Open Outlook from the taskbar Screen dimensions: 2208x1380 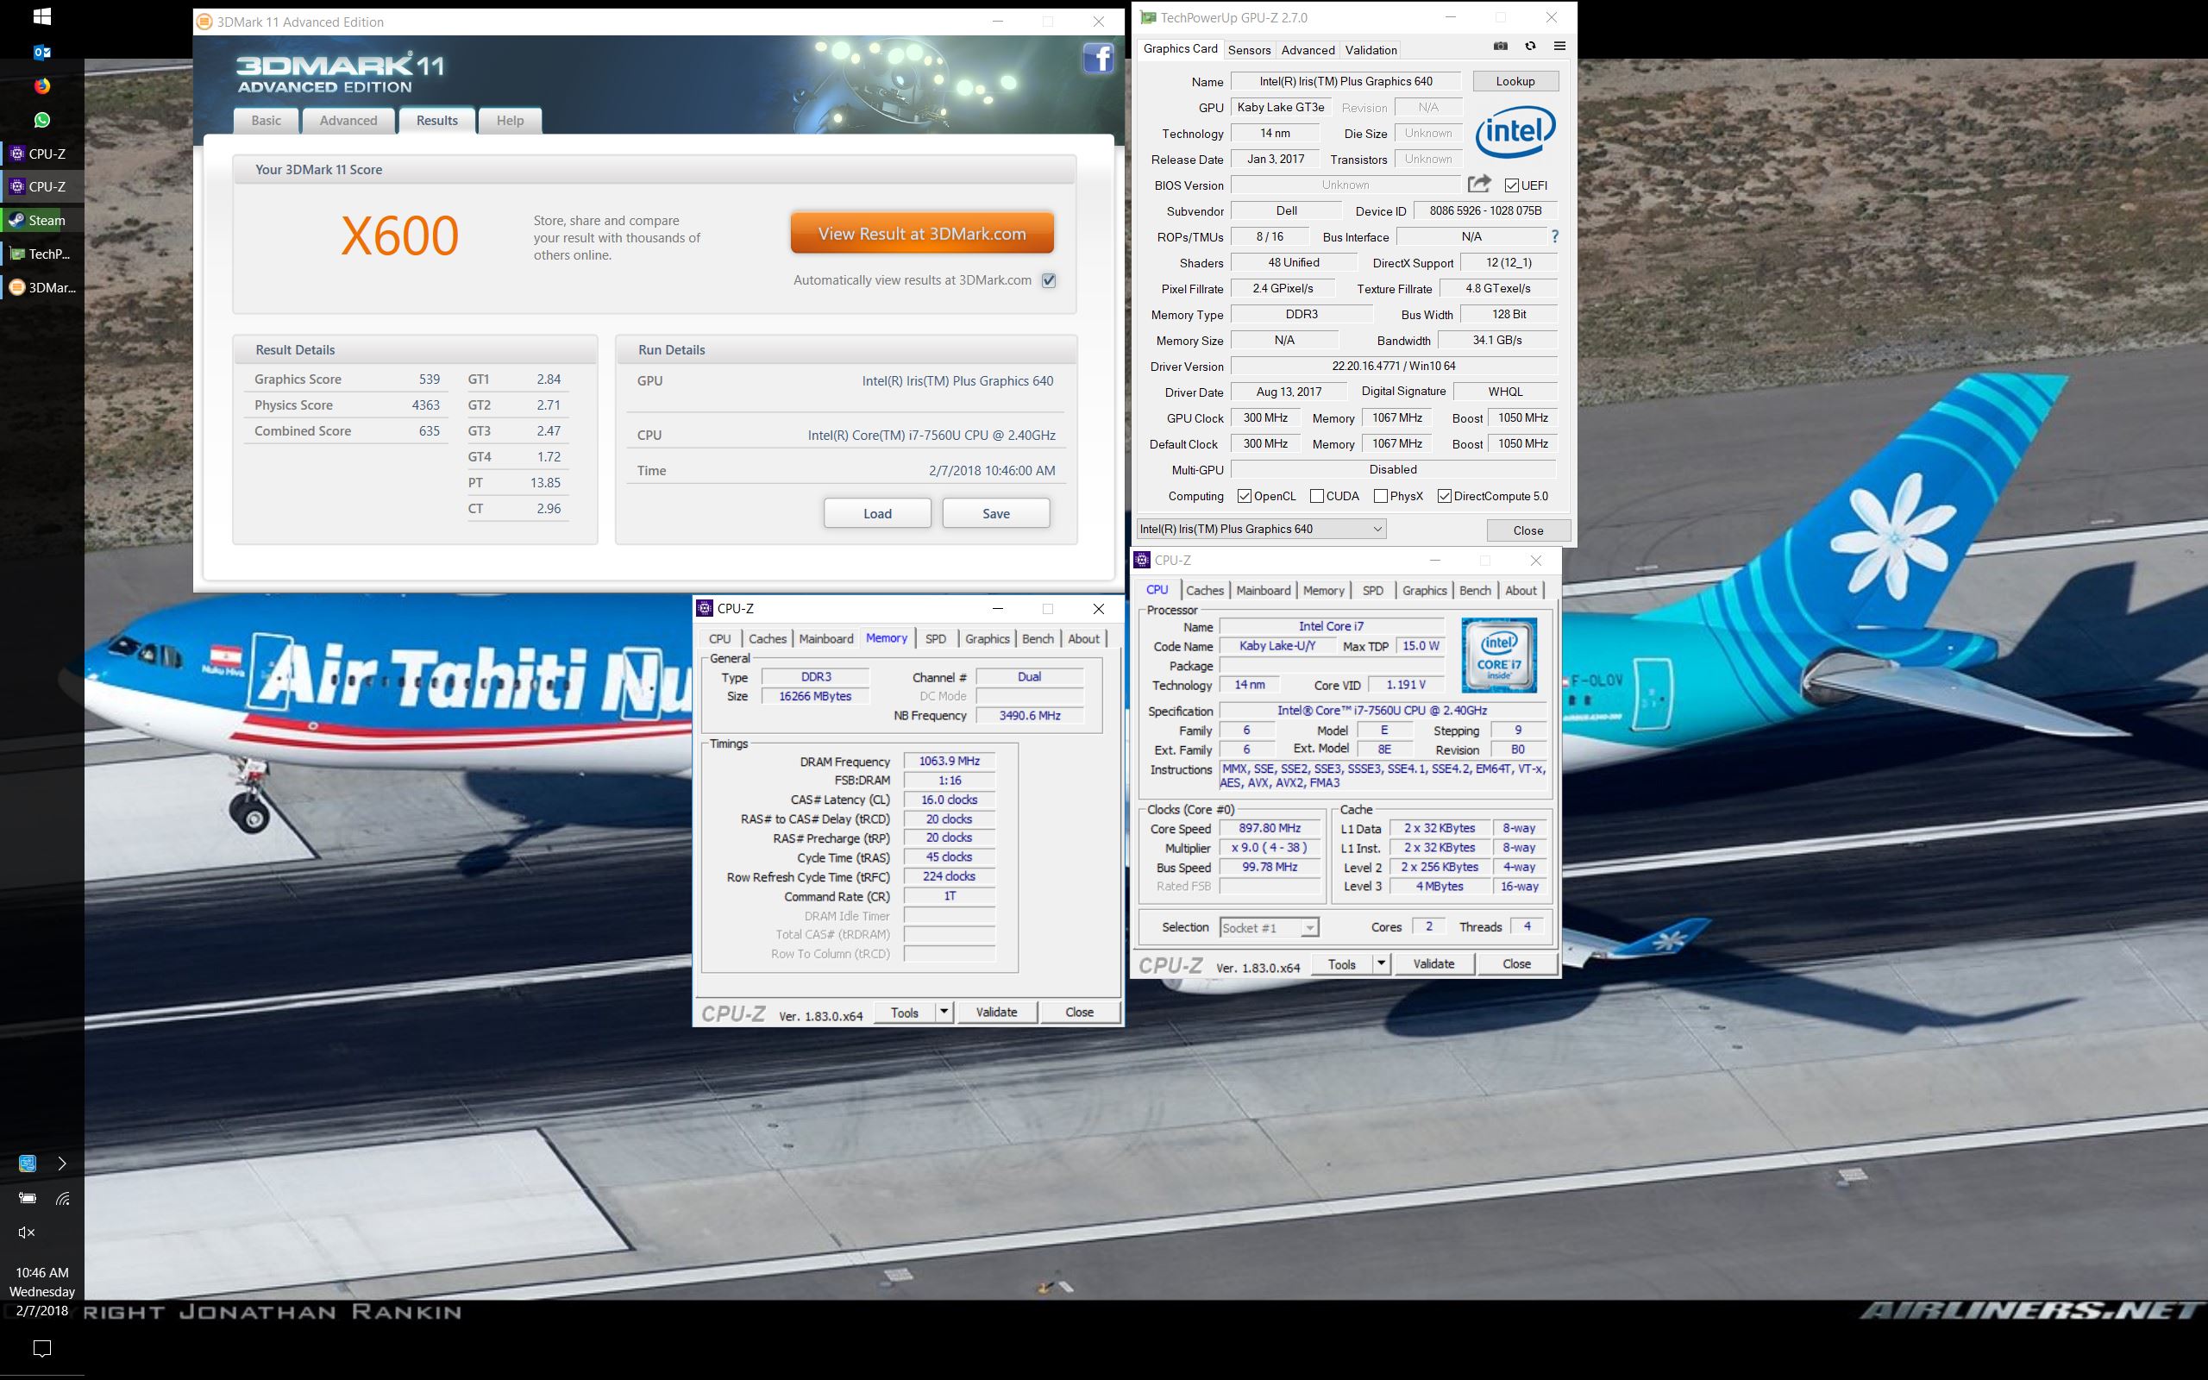point(42,52)
